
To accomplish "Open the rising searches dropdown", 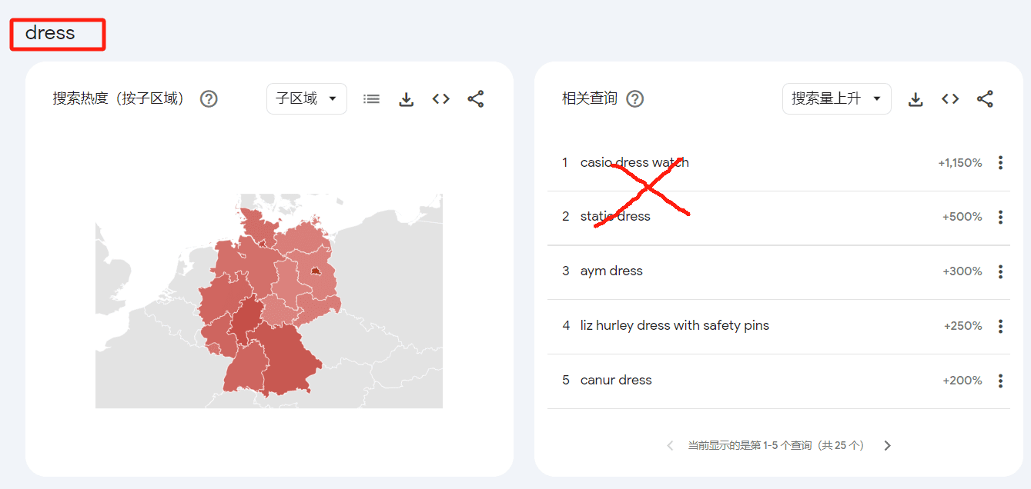I will point(837,98).
